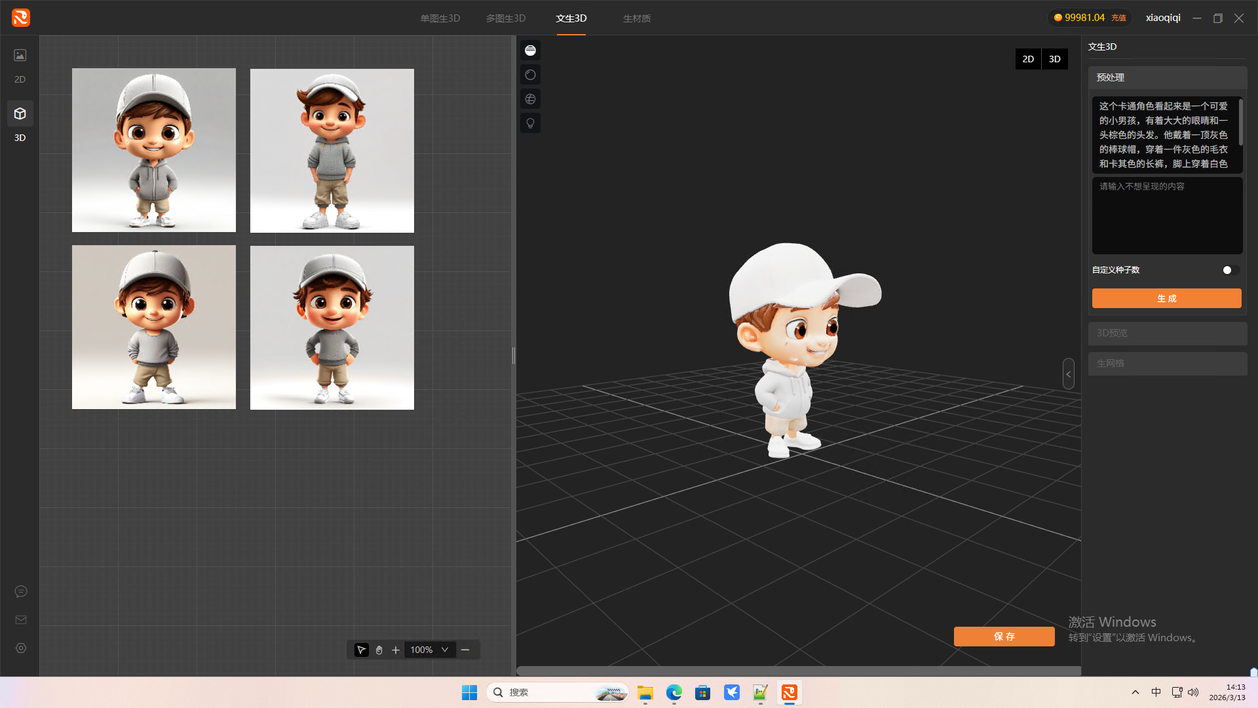Switch to the 单图生3D tab

click(x=440, y=18)
